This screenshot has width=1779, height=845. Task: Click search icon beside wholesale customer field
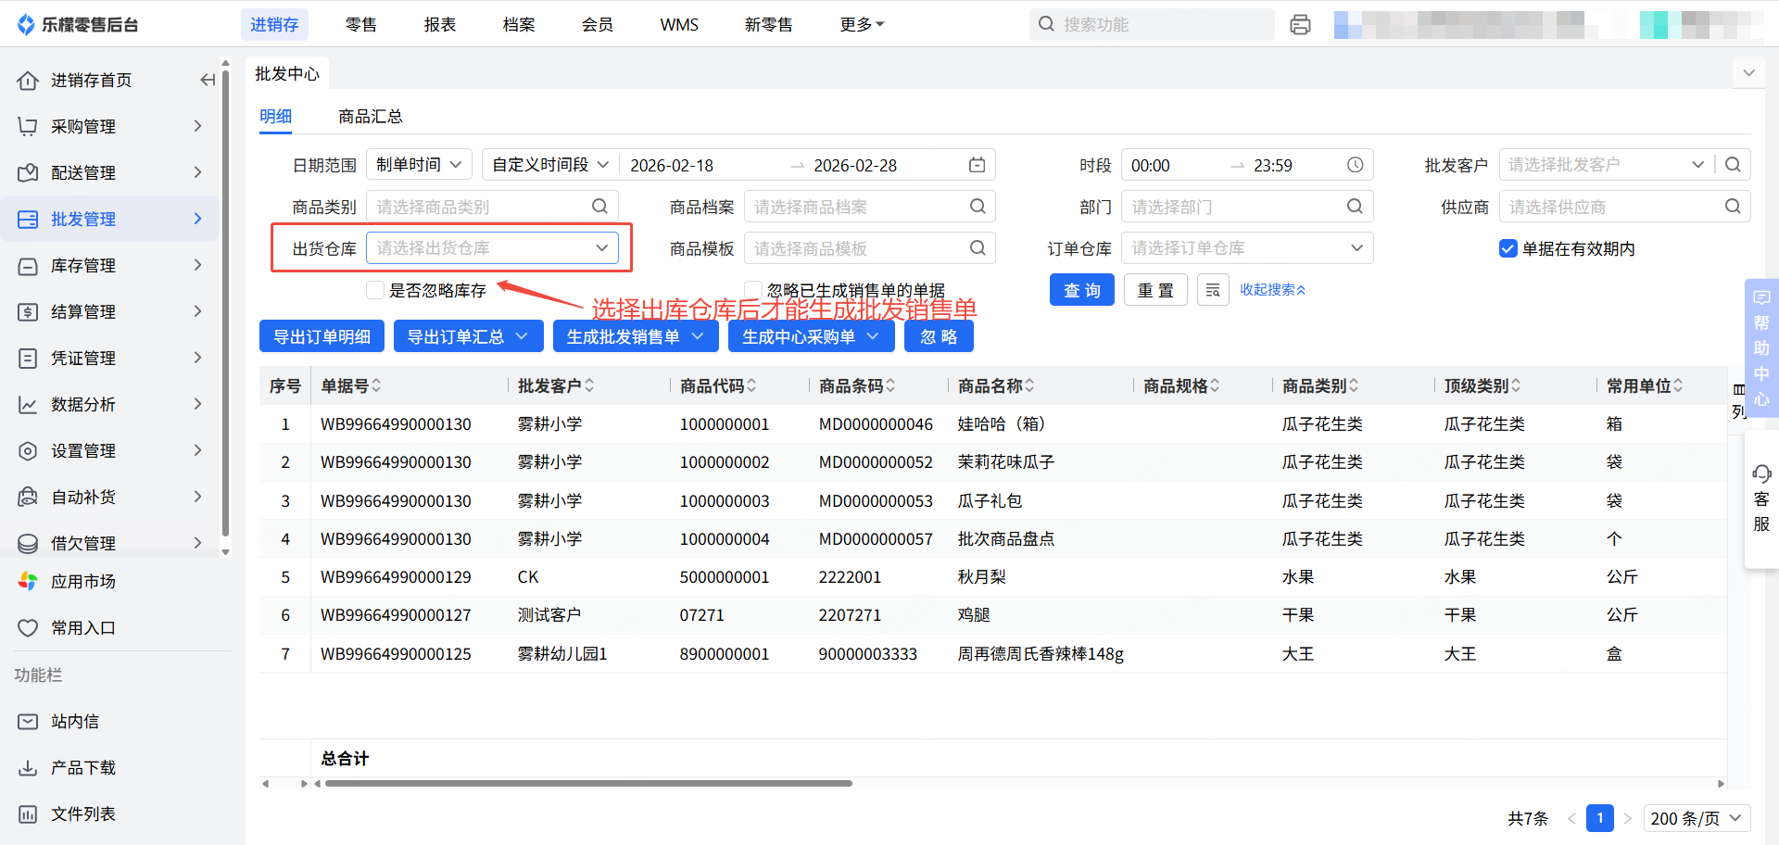click(1733, 165)
